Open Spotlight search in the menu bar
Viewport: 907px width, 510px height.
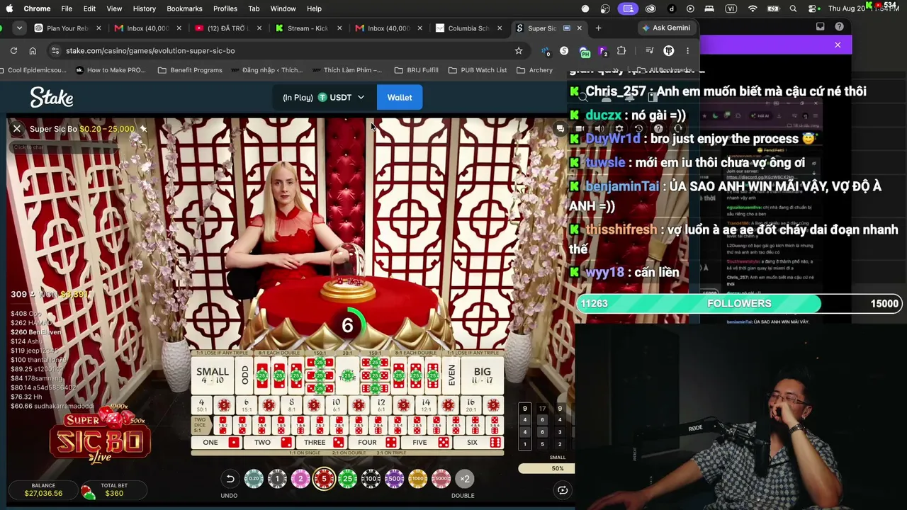(793, 8)
